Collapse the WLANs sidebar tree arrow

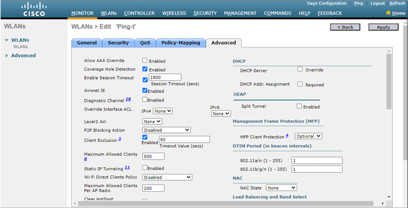click(x=6, y=40)
